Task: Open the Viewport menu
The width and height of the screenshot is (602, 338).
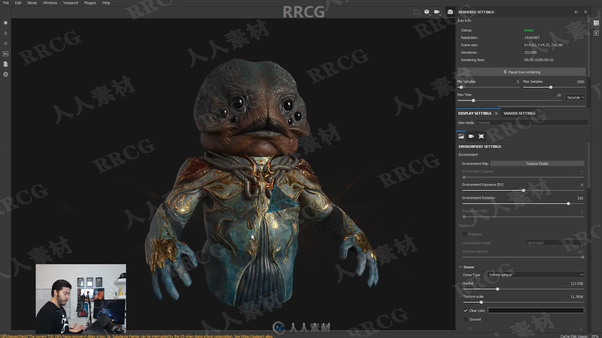Action: [x=70, y=3]
